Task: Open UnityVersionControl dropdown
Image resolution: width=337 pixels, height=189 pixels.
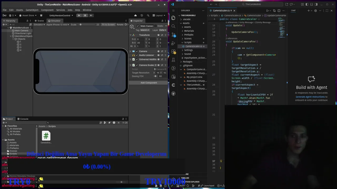Action: point(61,15)
